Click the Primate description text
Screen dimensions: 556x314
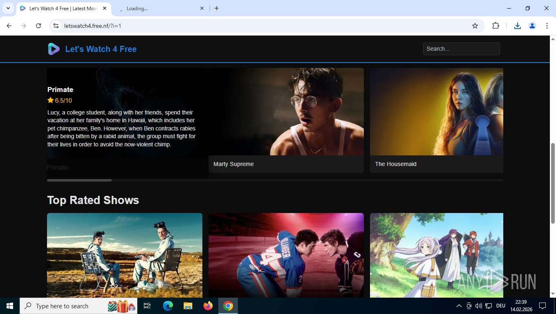121,128
